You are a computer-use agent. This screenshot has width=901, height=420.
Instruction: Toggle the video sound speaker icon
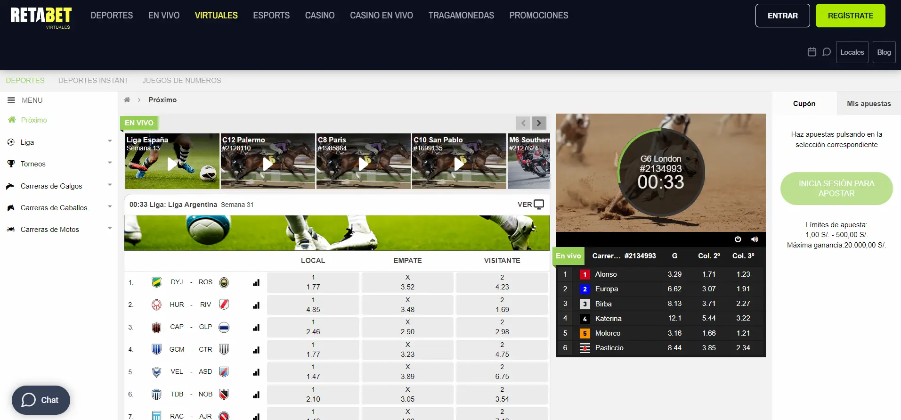(755, 239)
